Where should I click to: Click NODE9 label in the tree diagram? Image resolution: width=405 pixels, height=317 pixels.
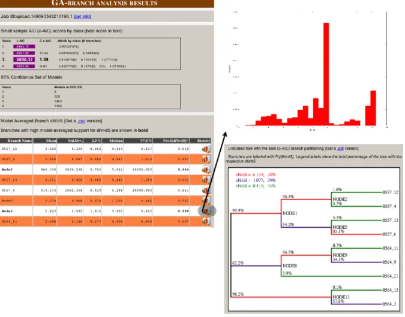[340, 255]
